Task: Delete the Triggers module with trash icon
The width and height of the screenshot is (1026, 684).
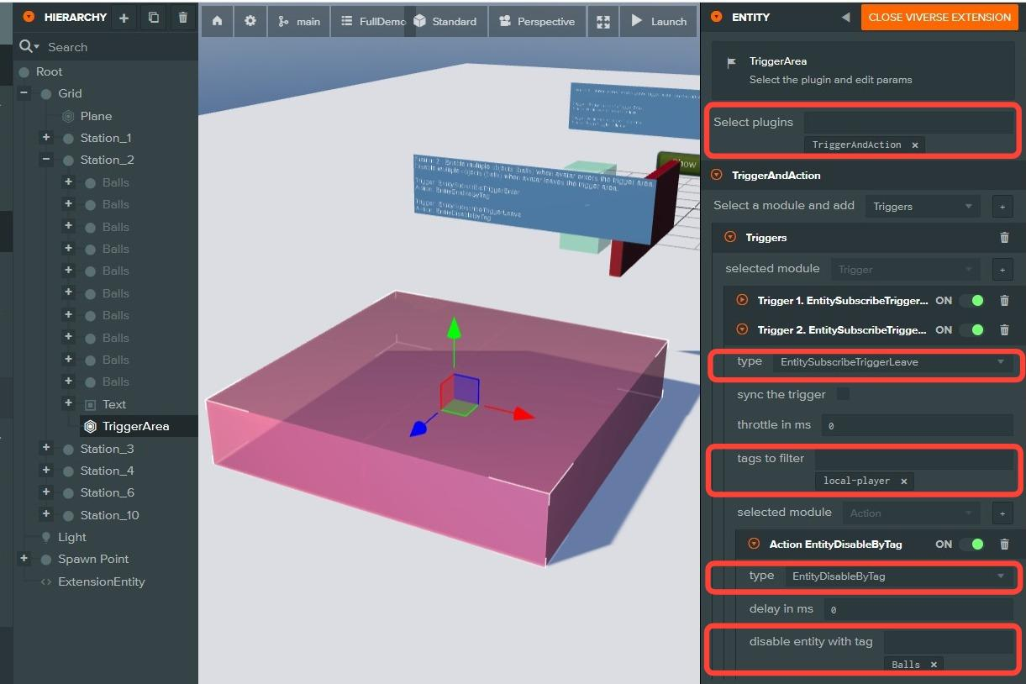Action: pos(1004,238)
